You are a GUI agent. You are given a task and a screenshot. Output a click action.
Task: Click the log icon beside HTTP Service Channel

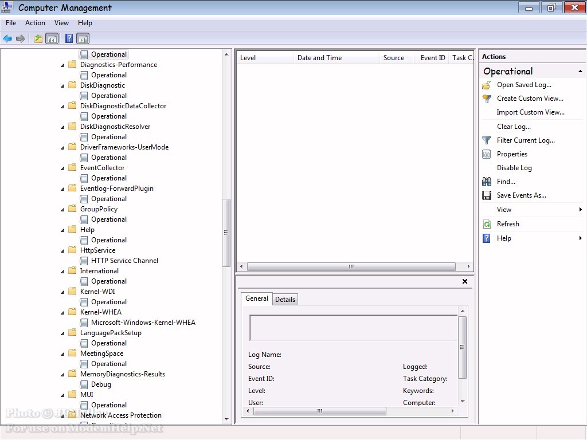pyautogui.click(x=84, y=261)
